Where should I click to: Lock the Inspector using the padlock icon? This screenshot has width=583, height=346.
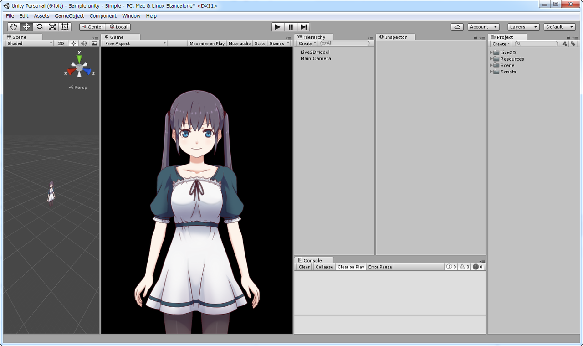click(476, 37)
